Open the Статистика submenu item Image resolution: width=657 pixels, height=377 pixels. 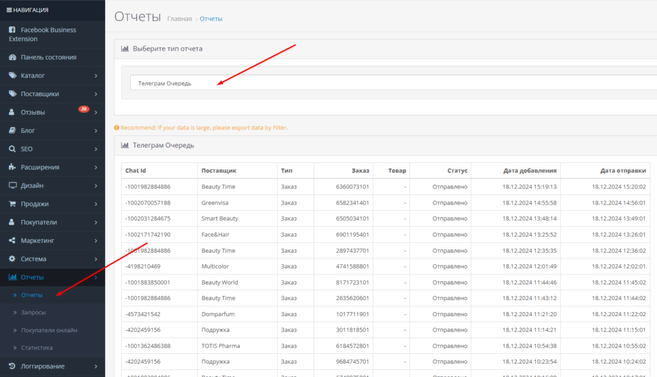click(37, 348)
